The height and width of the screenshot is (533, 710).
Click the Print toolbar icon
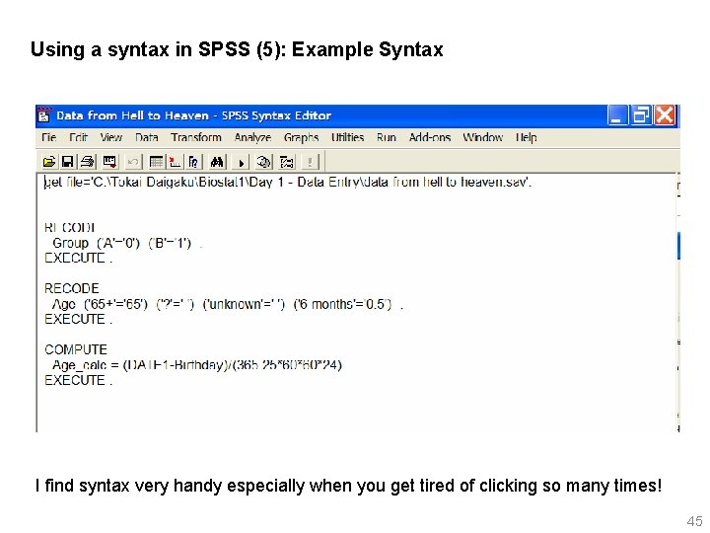click(88, 161)
